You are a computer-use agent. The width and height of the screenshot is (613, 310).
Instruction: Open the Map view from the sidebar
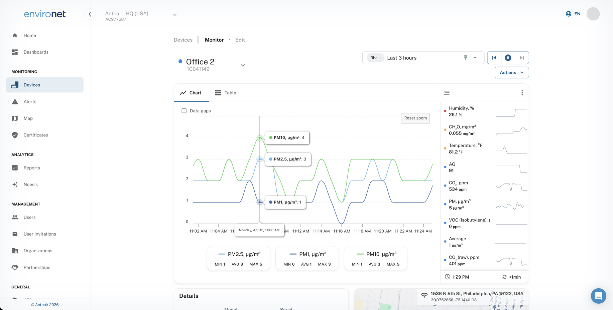tap(28, 118)
